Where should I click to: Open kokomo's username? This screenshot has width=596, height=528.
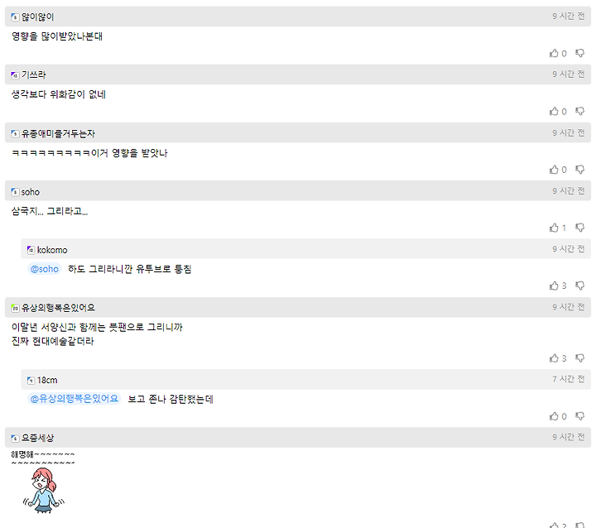pos(52,250)
